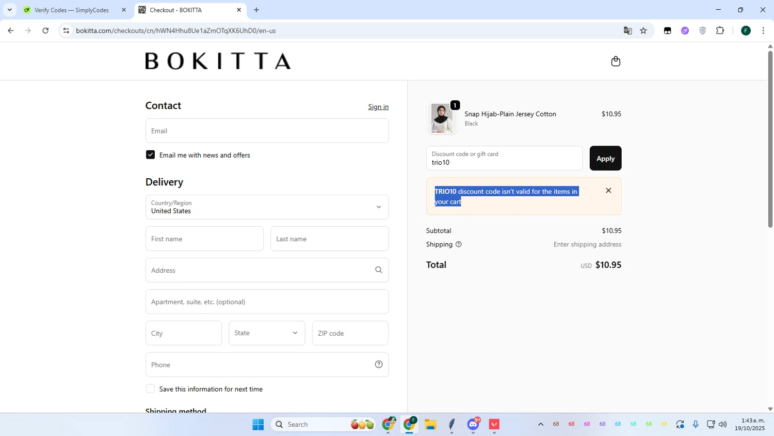Click the purple extension icon in toolbar
The height and width of the screenshot is (436, 774).
pos(685,30)
